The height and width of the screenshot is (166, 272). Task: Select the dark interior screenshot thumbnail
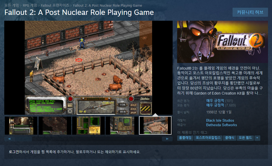click(x=55, y=126)
